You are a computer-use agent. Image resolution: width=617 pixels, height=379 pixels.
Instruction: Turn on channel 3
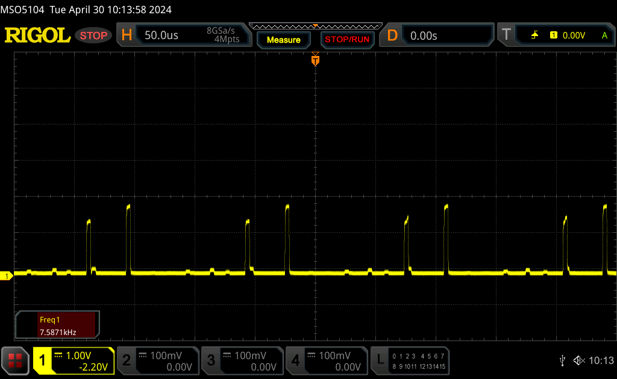[242, 360]
